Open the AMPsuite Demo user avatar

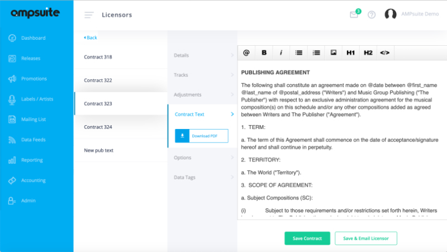point(391,15)
